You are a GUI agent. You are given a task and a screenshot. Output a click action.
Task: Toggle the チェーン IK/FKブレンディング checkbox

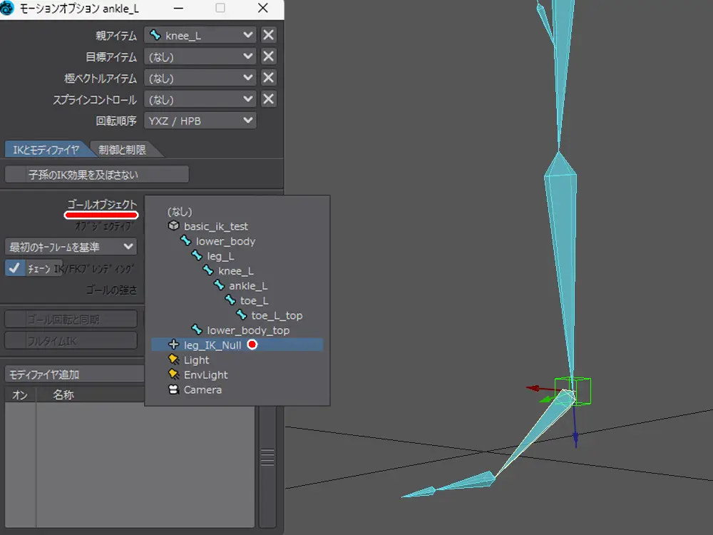click(14, 268)
